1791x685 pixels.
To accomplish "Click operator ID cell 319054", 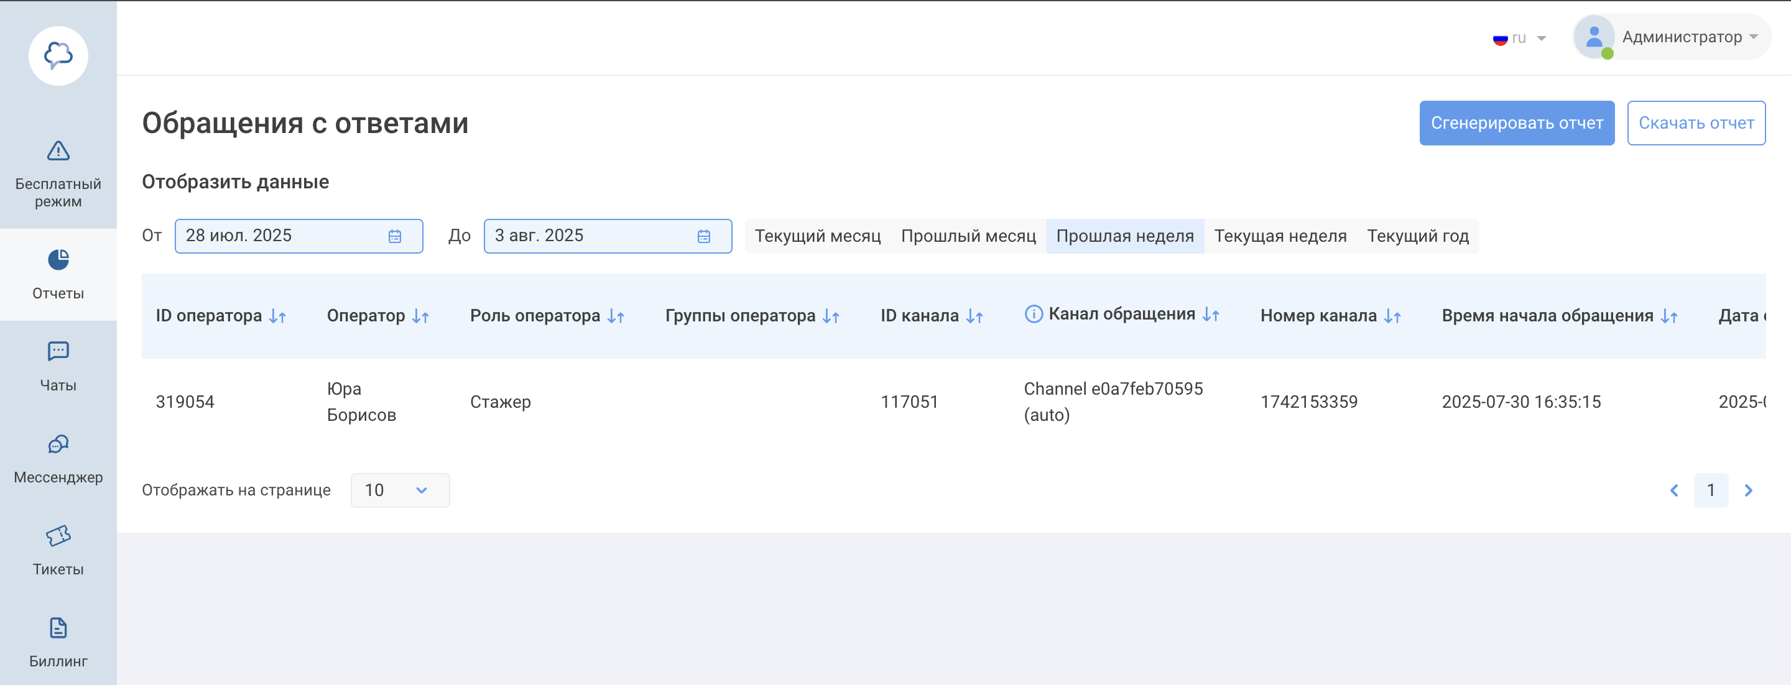I will pos(185,402).
